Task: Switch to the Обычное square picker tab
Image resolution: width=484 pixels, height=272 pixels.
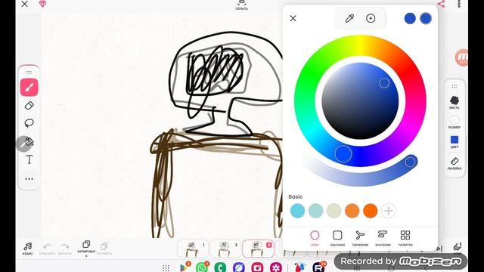Action: pos(337,238)
